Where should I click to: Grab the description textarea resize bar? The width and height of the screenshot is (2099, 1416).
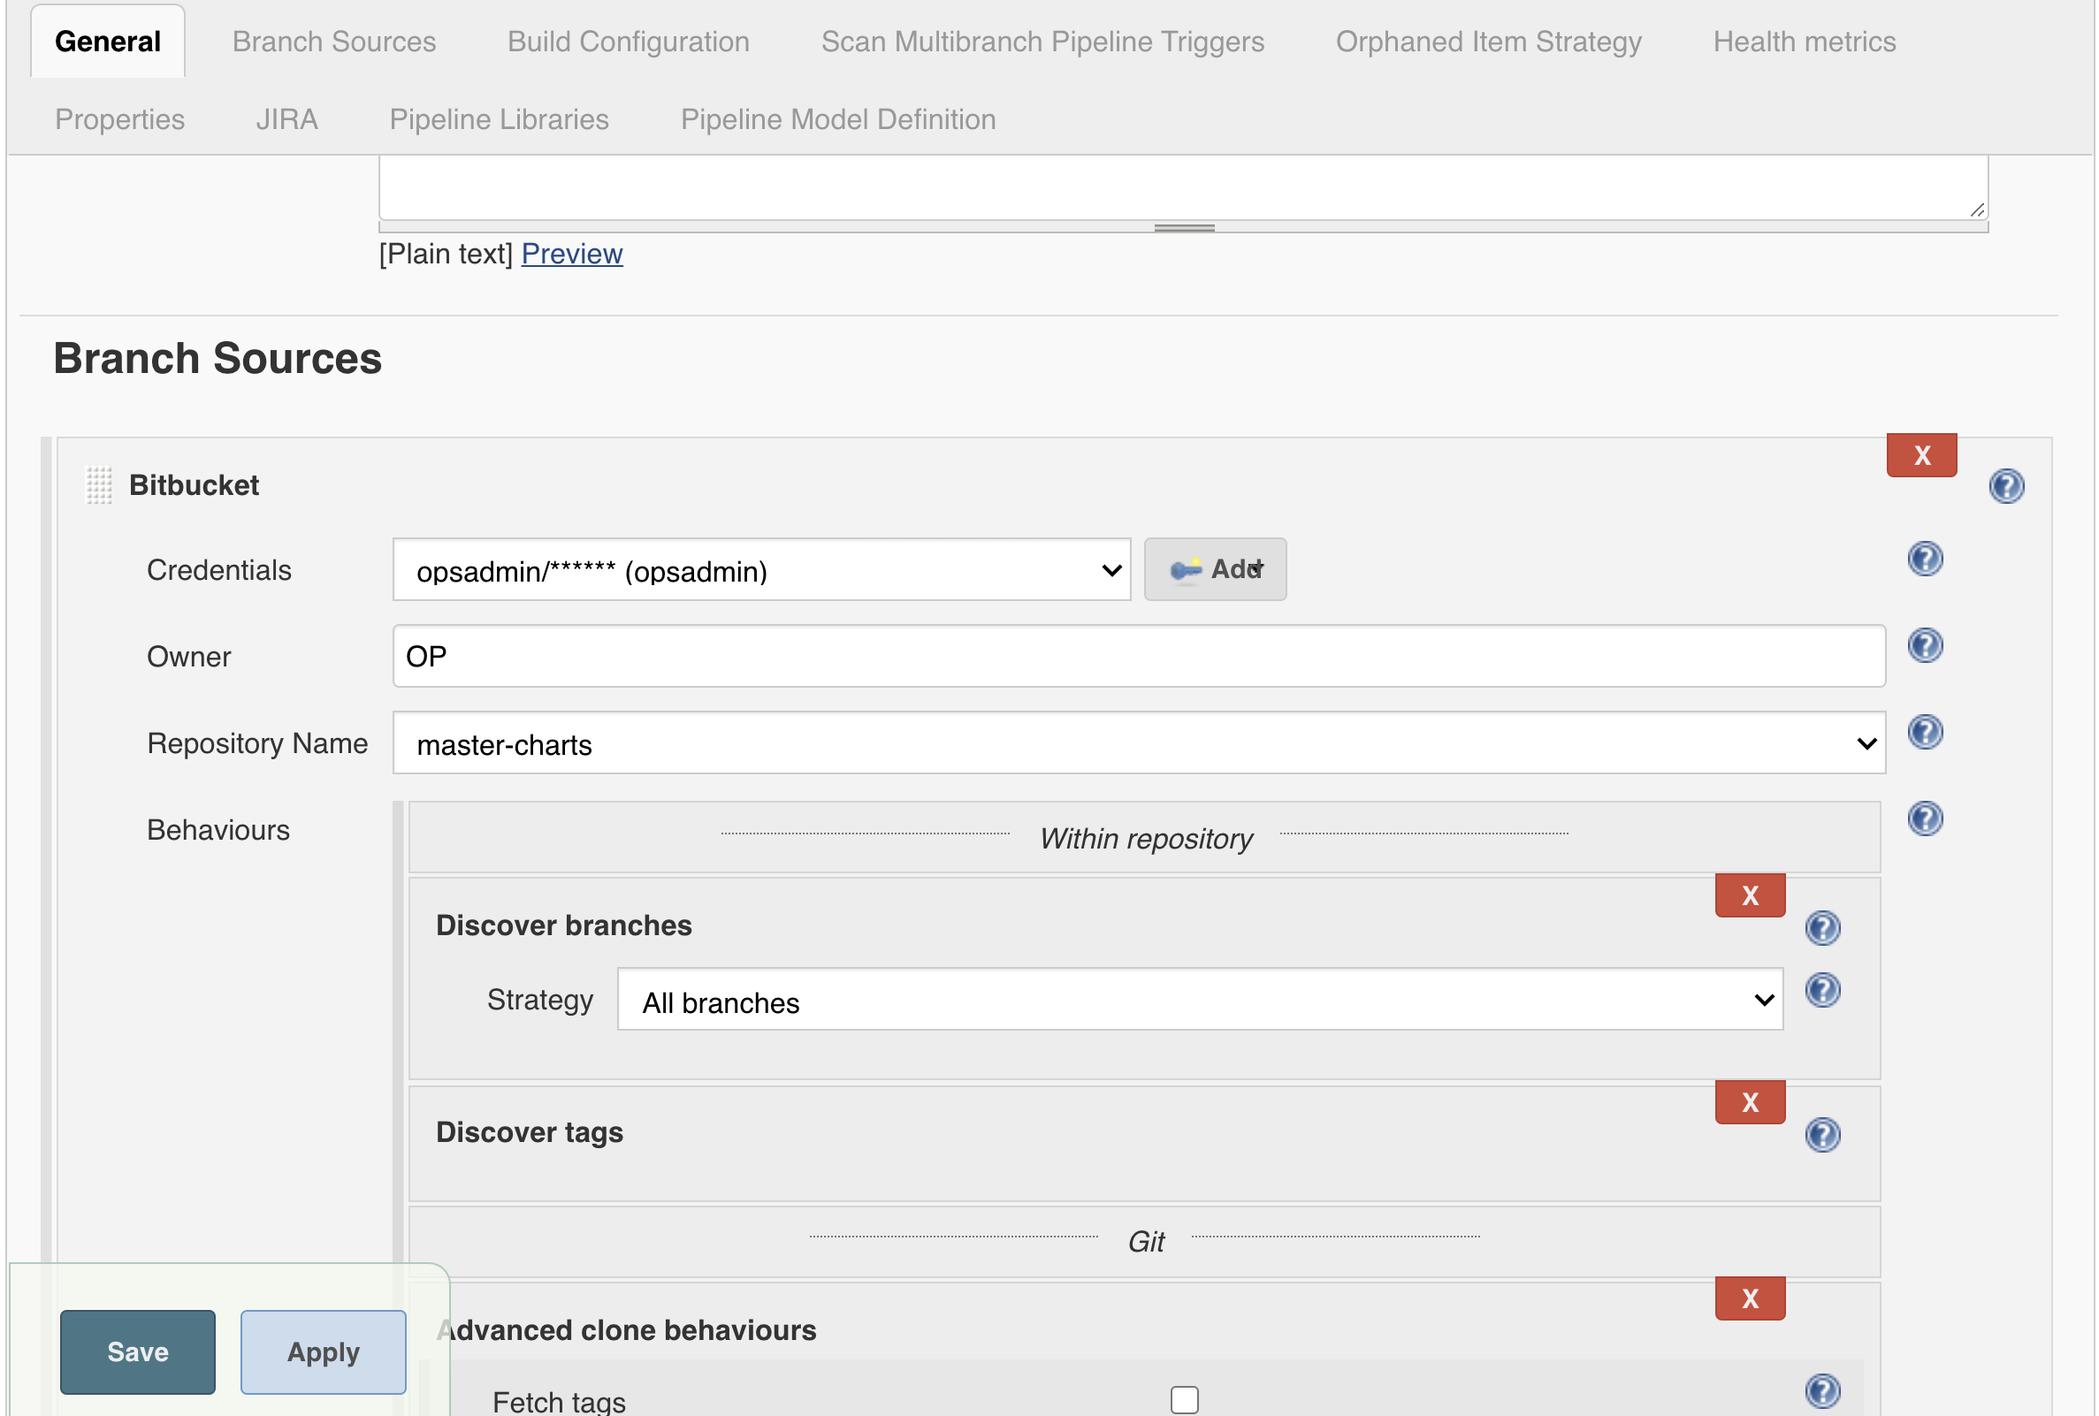click(x=1183, y=227)
